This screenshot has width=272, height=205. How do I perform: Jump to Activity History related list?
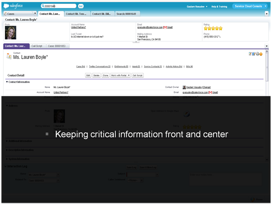click(x=174, y=66)
